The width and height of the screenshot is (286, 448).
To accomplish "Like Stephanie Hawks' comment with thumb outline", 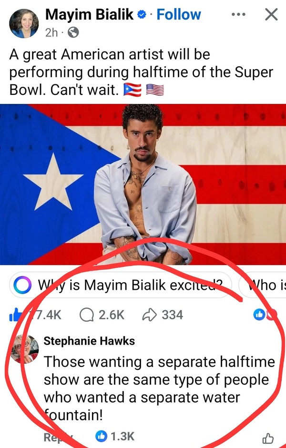I will point(268,438).
